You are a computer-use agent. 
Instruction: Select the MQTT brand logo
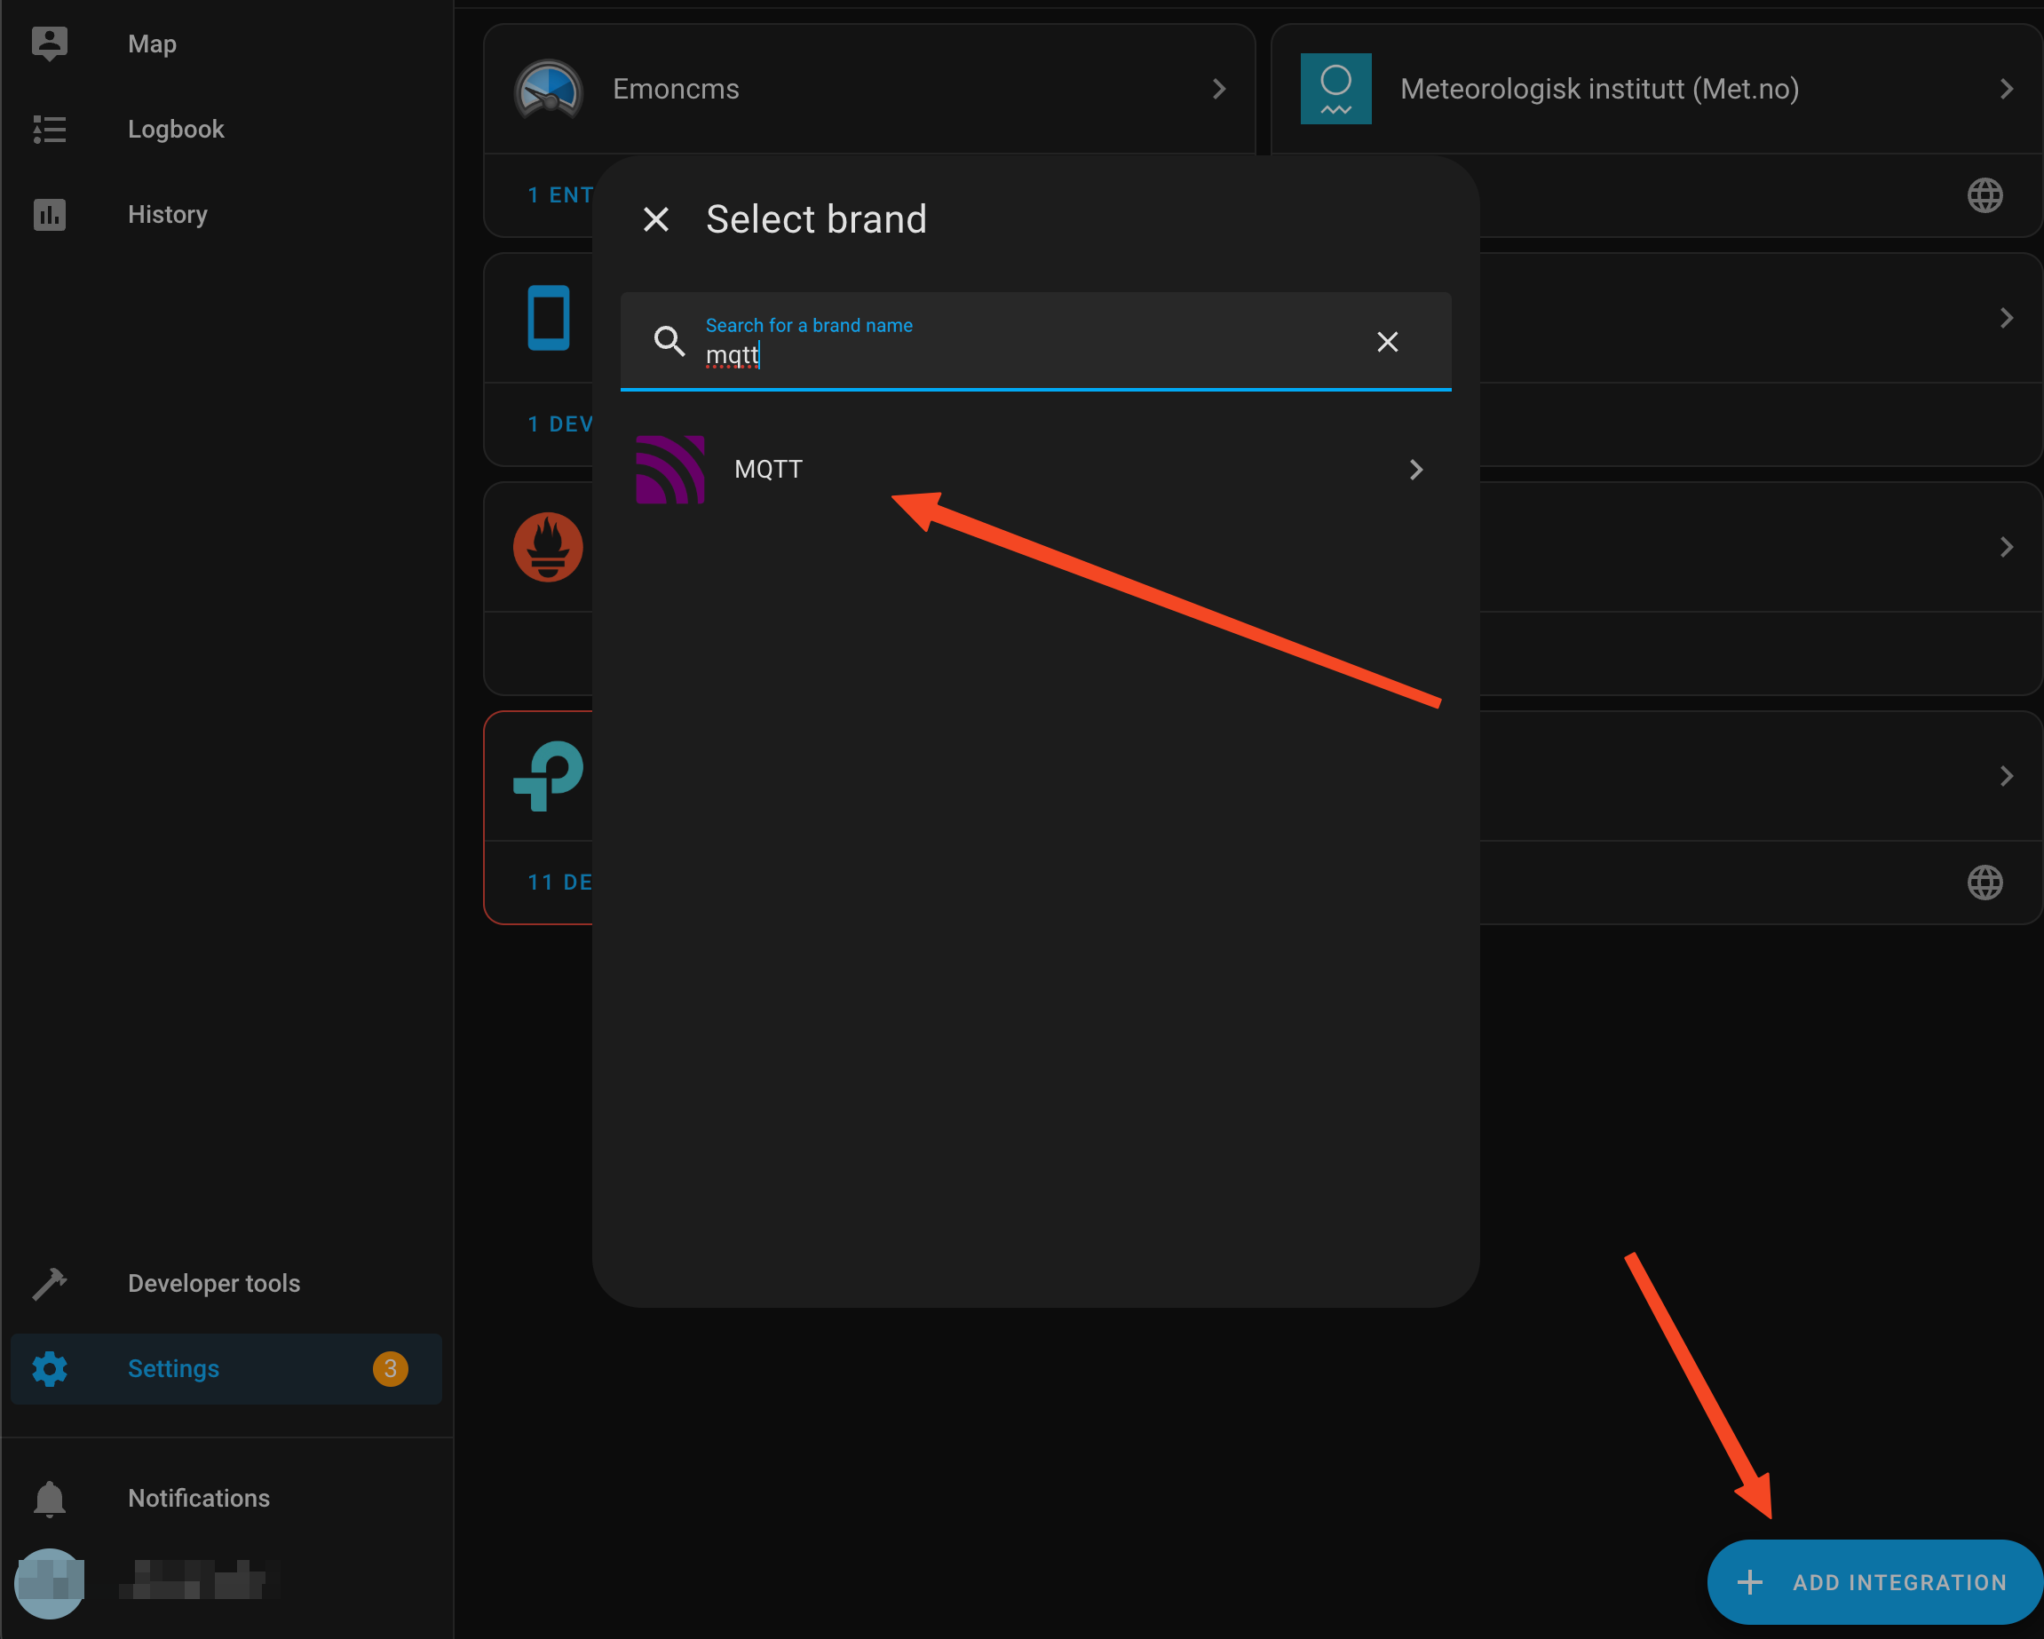pyautogui.click(x=670, y=469)
